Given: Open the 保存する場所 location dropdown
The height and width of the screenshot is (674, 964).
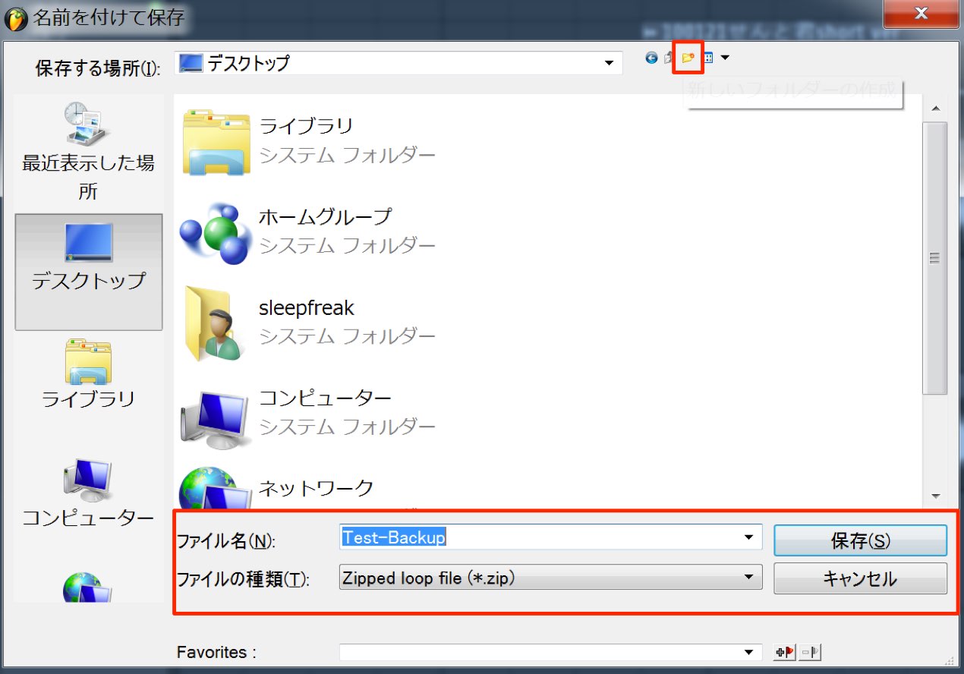Looking at the screenshot, I should (398, 63).
